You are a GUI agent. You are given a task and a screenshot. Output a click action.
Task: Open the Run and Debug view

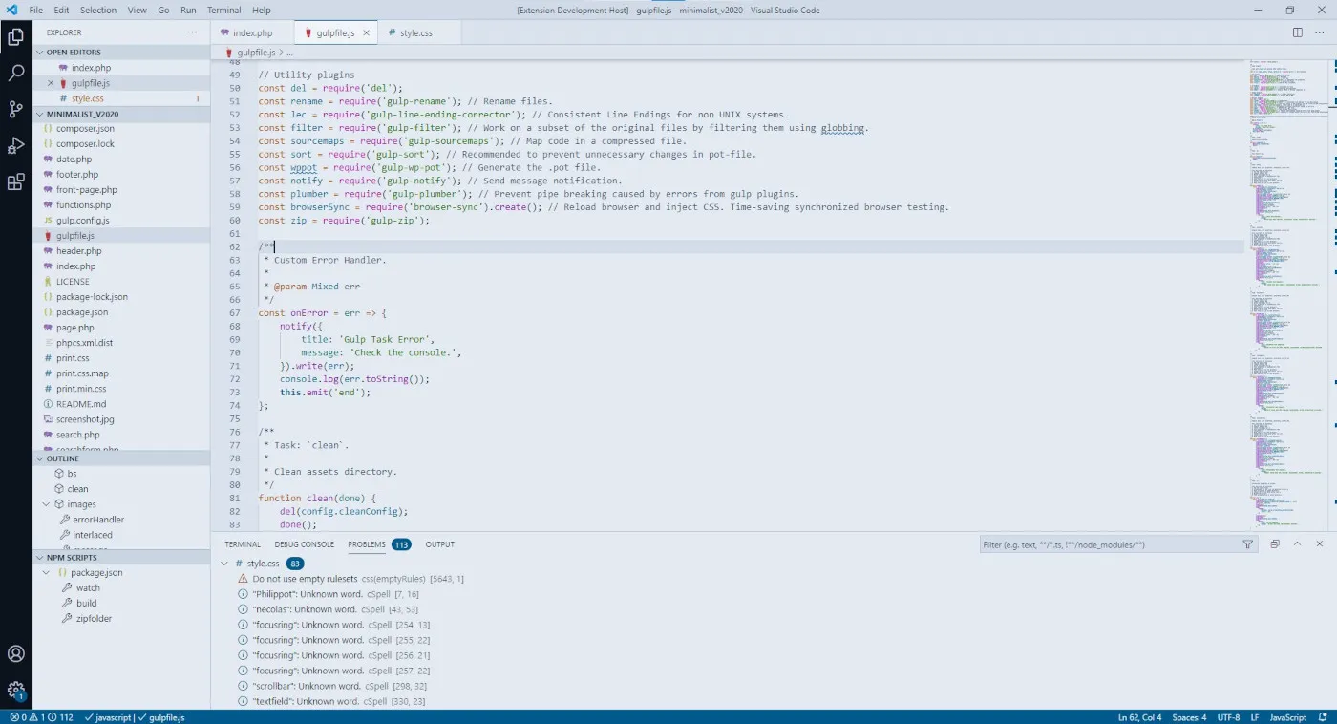click(16, 145)
